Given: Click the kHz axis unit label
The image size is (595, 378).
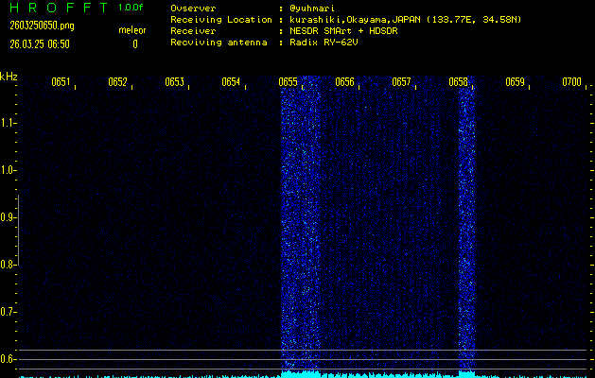Looking at the screenshot, I should point(9,77).
